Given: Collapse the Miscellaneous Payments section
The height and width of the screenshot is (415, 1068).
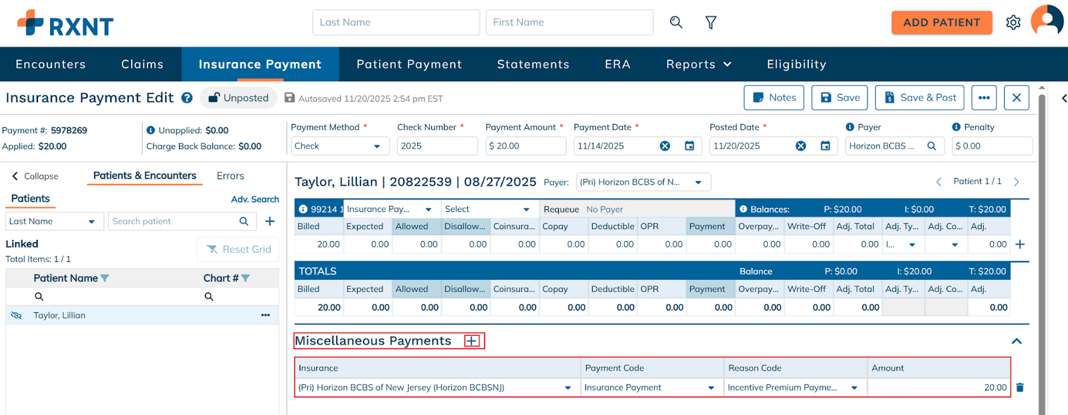Looking at the screenshot, I should coord(1016,341).
